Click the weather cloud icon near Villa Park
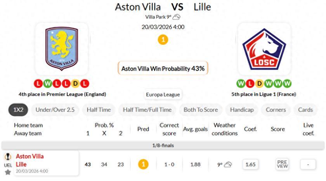 (x=177, y=17)
